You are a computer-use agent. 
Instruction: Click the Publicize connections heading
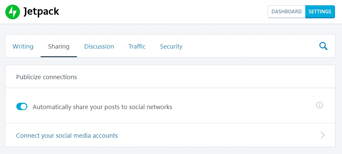coord(47,77)
